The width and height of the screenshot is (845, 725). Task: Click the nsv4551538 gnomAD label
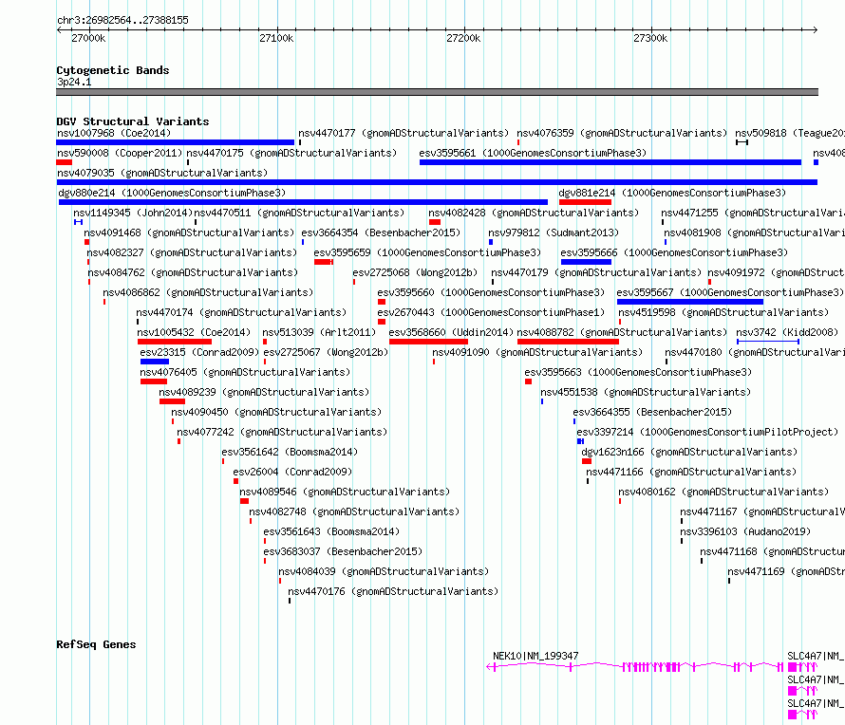coord(646,392)
